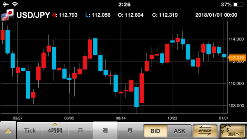Open the SPEED order button
The image size is (247, 139).
pyautogui.click(x=204, y=131)
